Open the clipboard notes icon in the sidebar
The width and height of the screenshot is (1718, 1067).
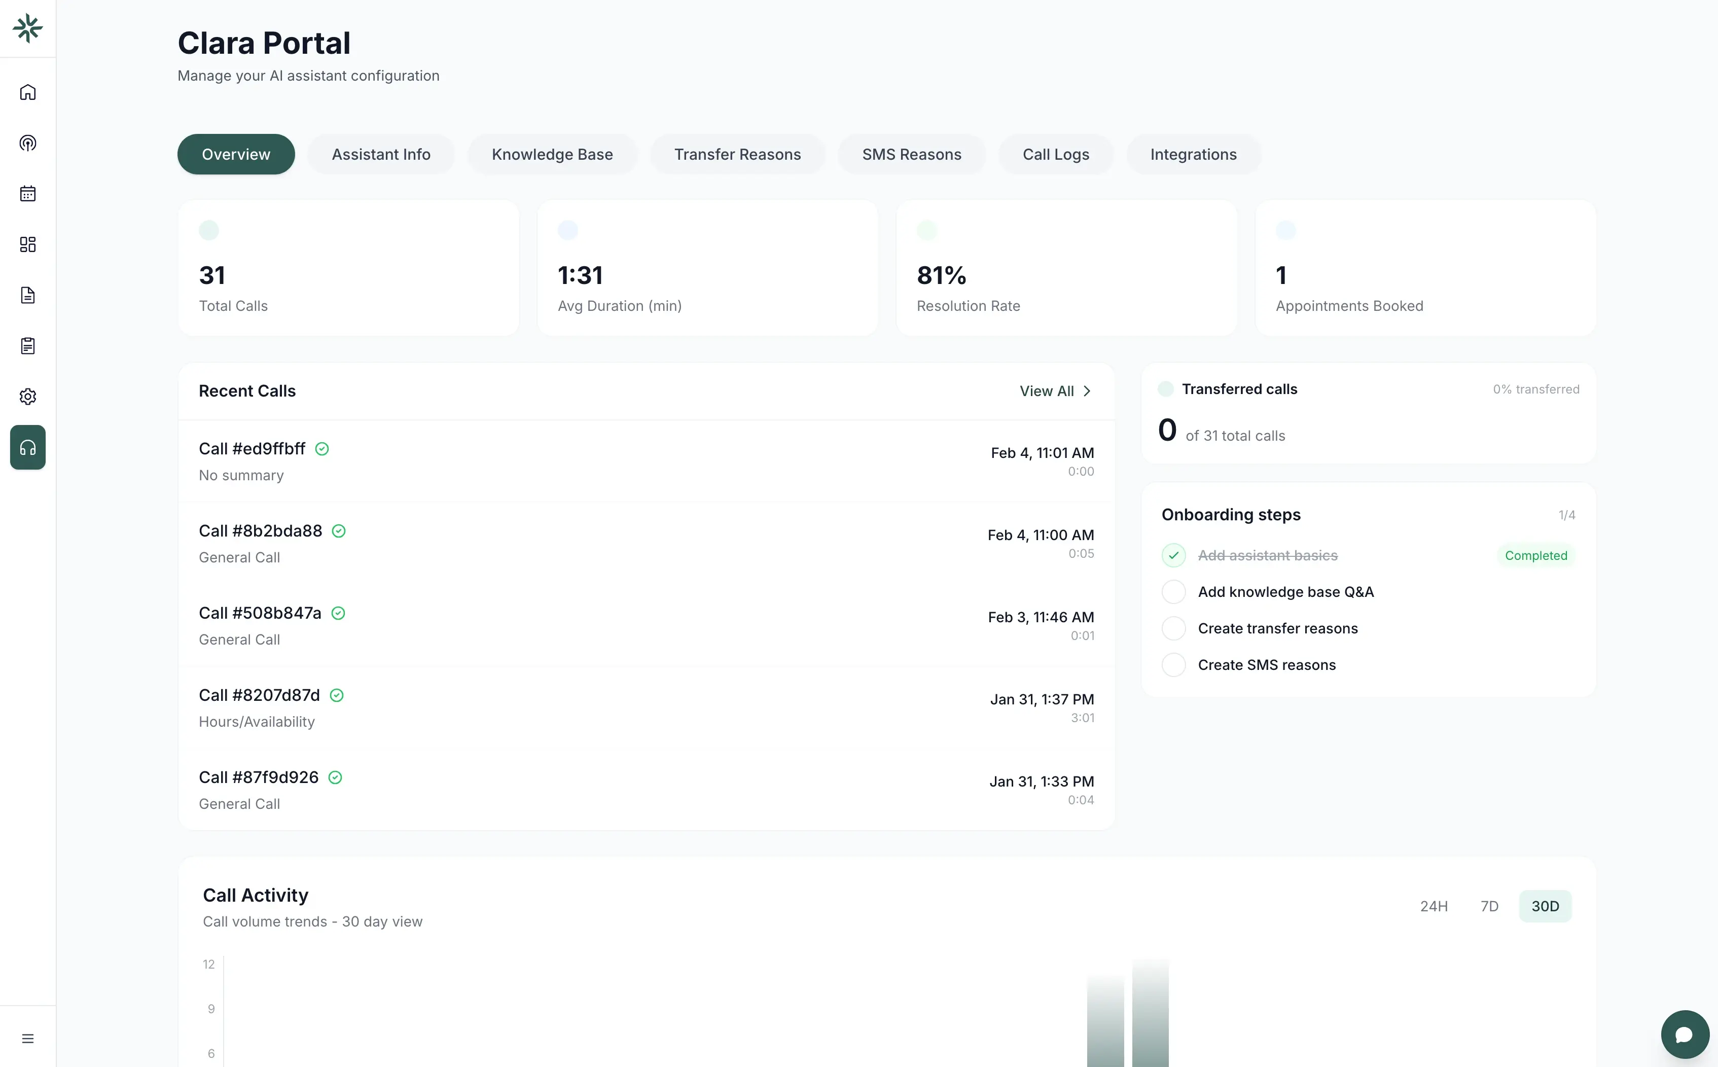coord(27,346)
